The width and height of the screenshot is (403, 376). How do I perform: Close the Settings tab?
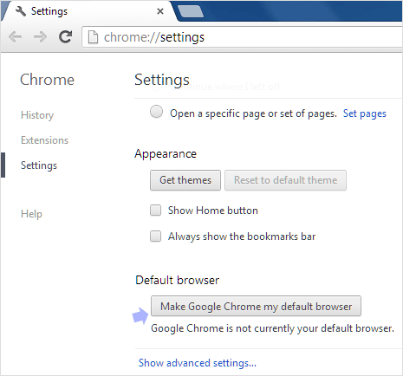160,11
